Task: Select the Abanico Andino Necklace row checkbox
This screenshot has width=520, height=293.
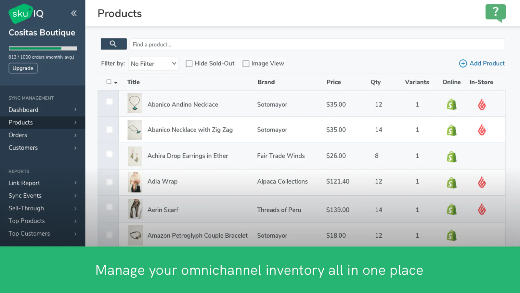Action: coord(110,102)
